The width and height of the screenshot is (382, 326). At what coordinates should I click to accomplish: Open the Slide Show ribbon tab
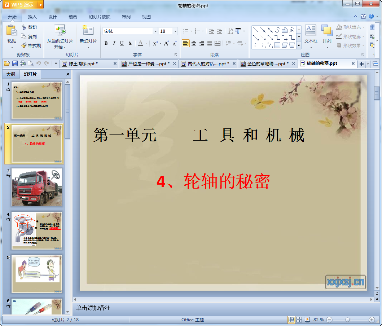point(100,17)
